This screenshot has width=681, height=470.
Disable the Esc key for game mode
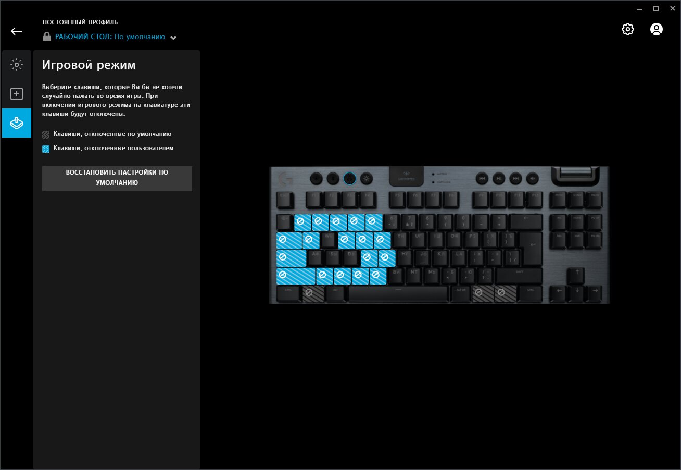pyautogui.click(x=284, y=200)
